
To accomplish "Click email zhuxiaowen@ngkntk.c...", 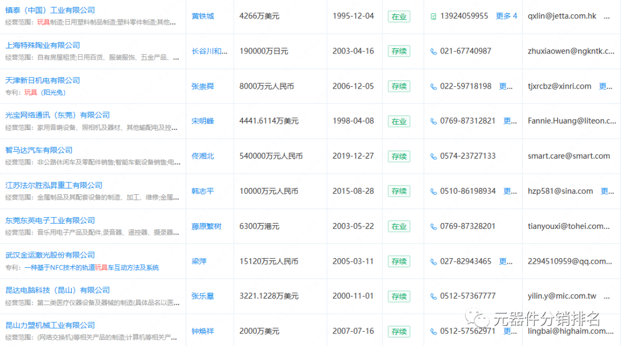I will (571, 52).
